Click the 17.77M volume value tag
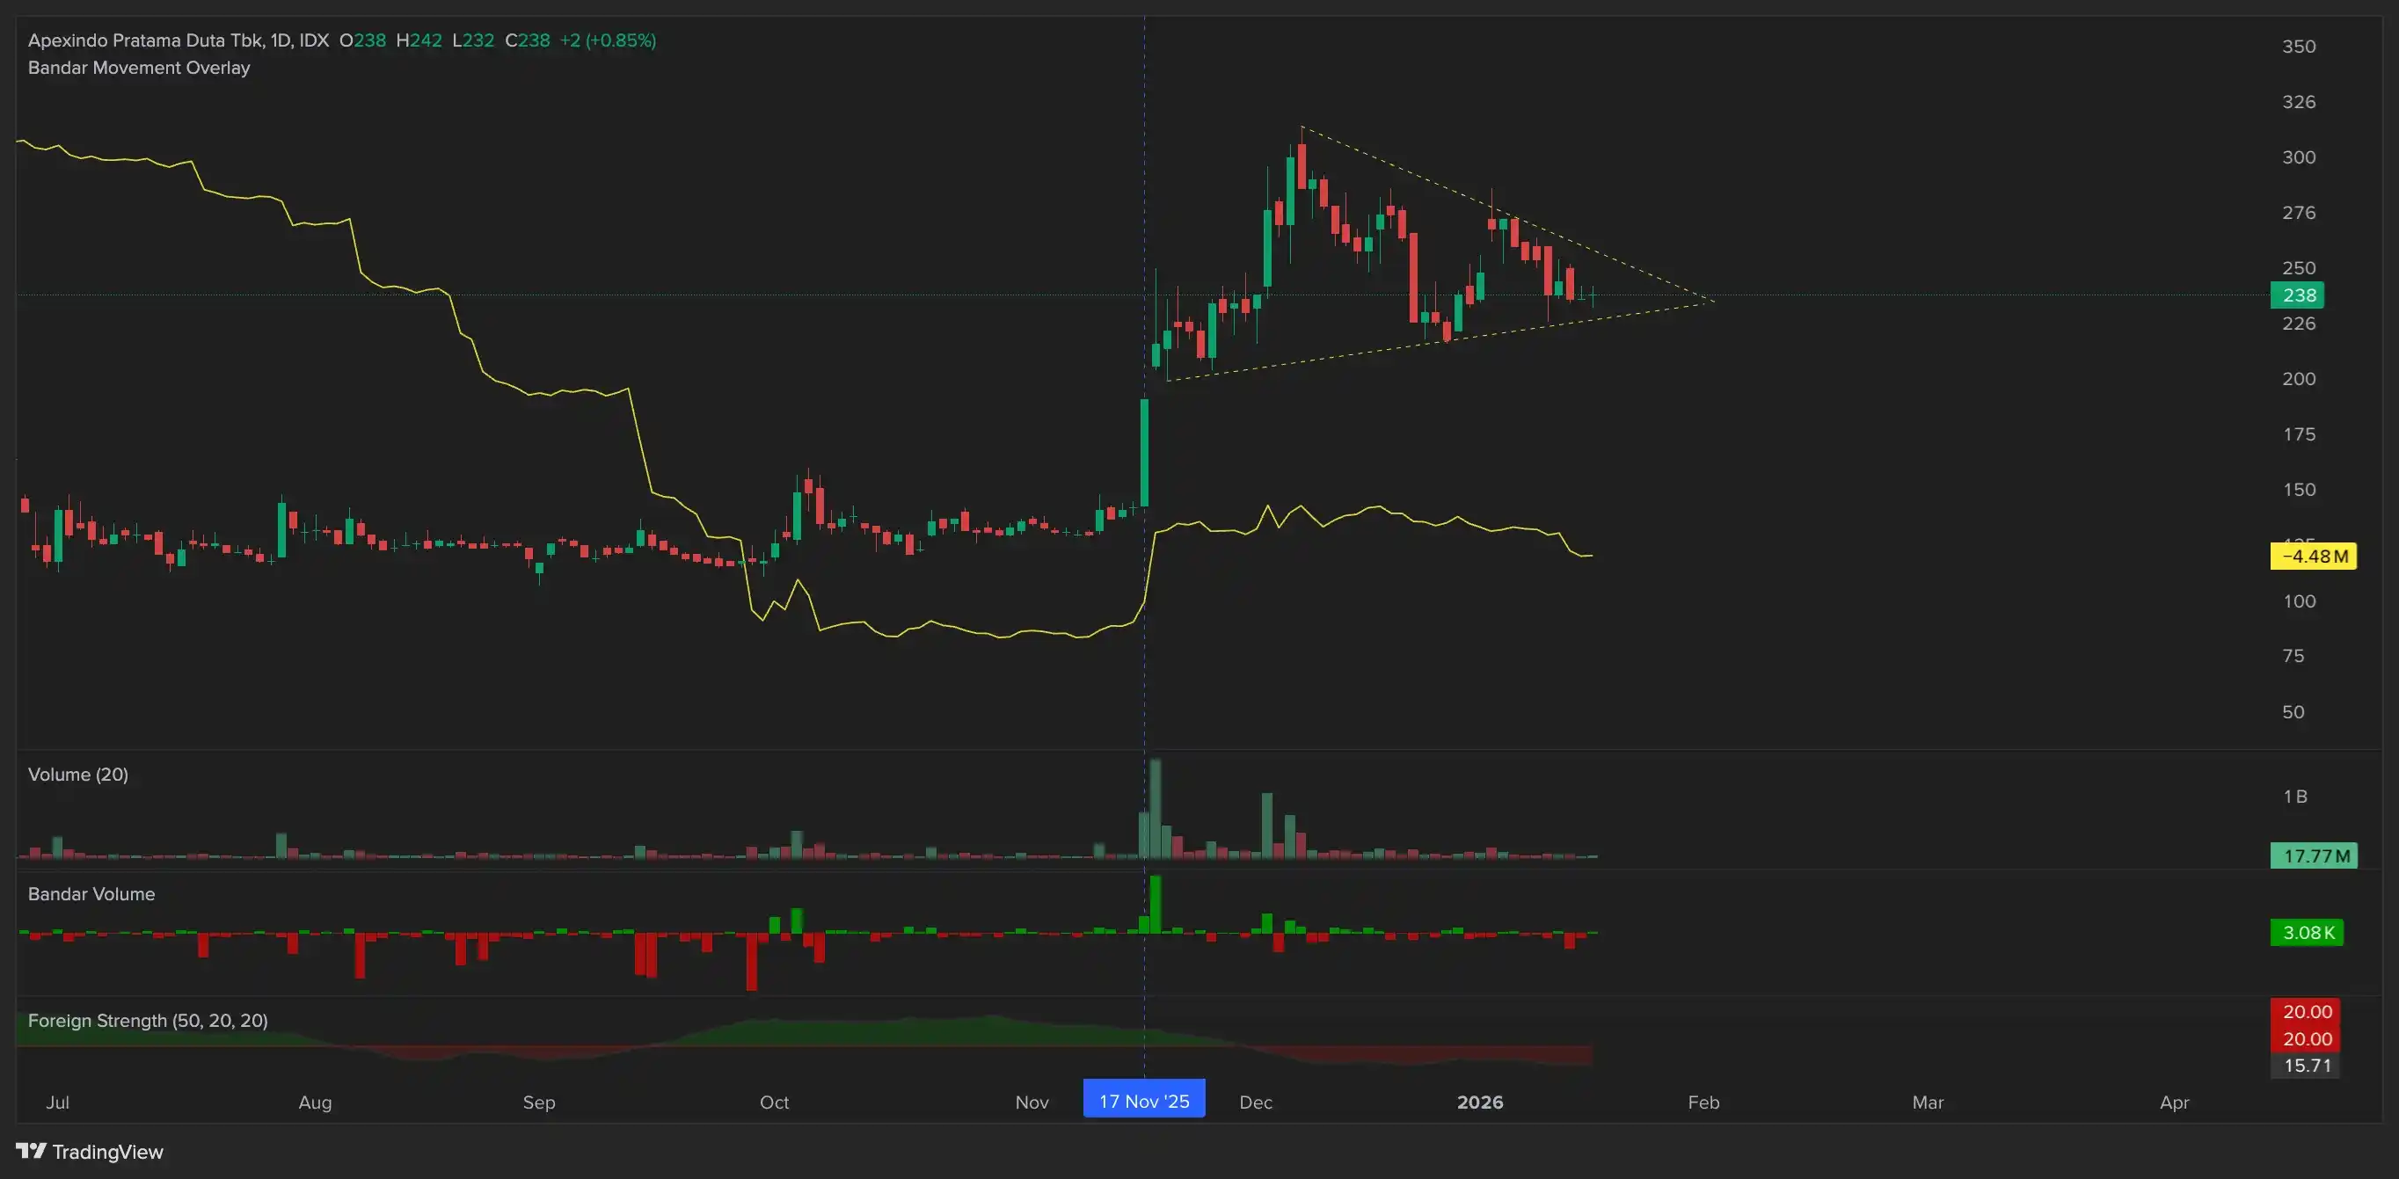 (x=2314, y=855)
